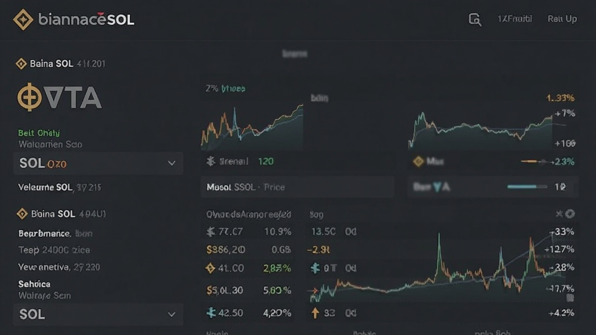The height and width of the screenshot is (335, 596).
Task: Click the teal snowflake icon beside 0T
Action: [x=315, y=268]
